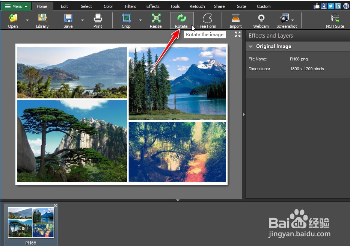Screen dimensions: 350x246
Task: Expand the Open button dropdown arrow
Action: point(27,20)
